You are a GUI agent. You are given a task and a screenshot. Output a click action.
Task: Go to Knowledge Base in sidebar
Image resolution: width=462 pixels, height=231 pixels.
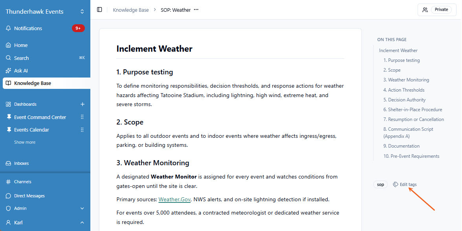click(x=46, y=83)
